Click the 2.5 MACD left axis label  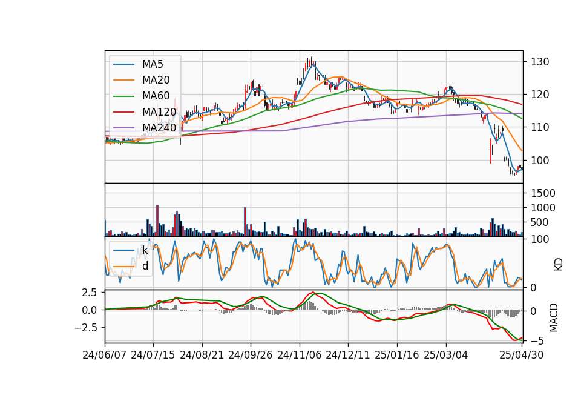click(x=90, y=293)
